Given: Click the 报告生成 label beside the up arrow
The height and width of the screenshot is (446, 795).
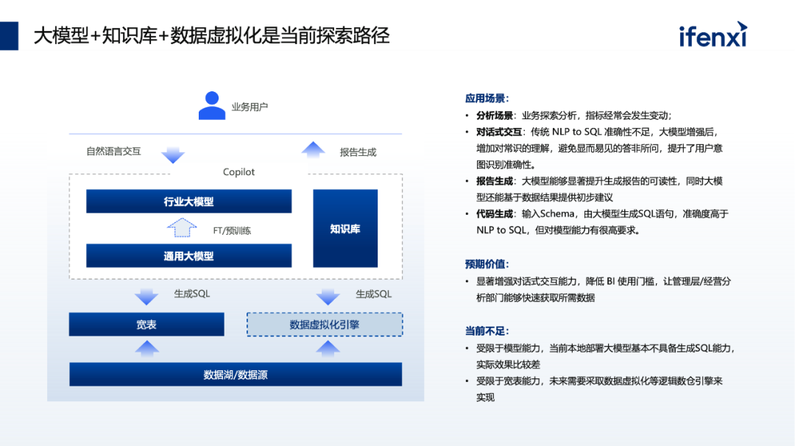Looking at the screenshot, I should click(x=358, y=152).
